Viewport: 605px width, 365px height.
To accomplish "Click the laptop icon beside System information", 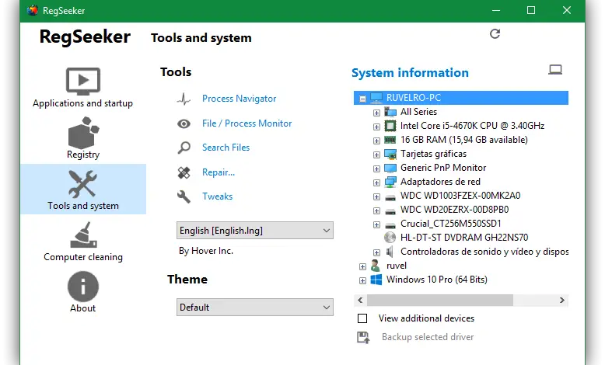I will click(555, 70).
